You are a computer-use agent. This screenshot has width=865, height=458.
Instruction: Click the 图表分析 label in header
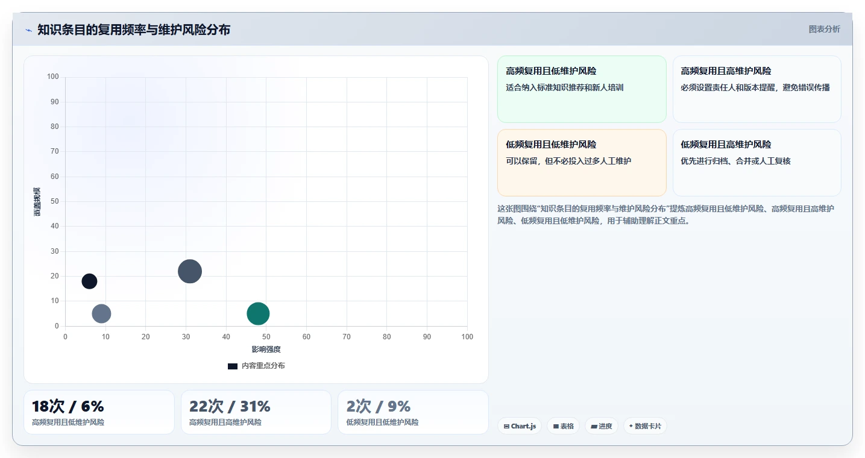click(824, 29)
